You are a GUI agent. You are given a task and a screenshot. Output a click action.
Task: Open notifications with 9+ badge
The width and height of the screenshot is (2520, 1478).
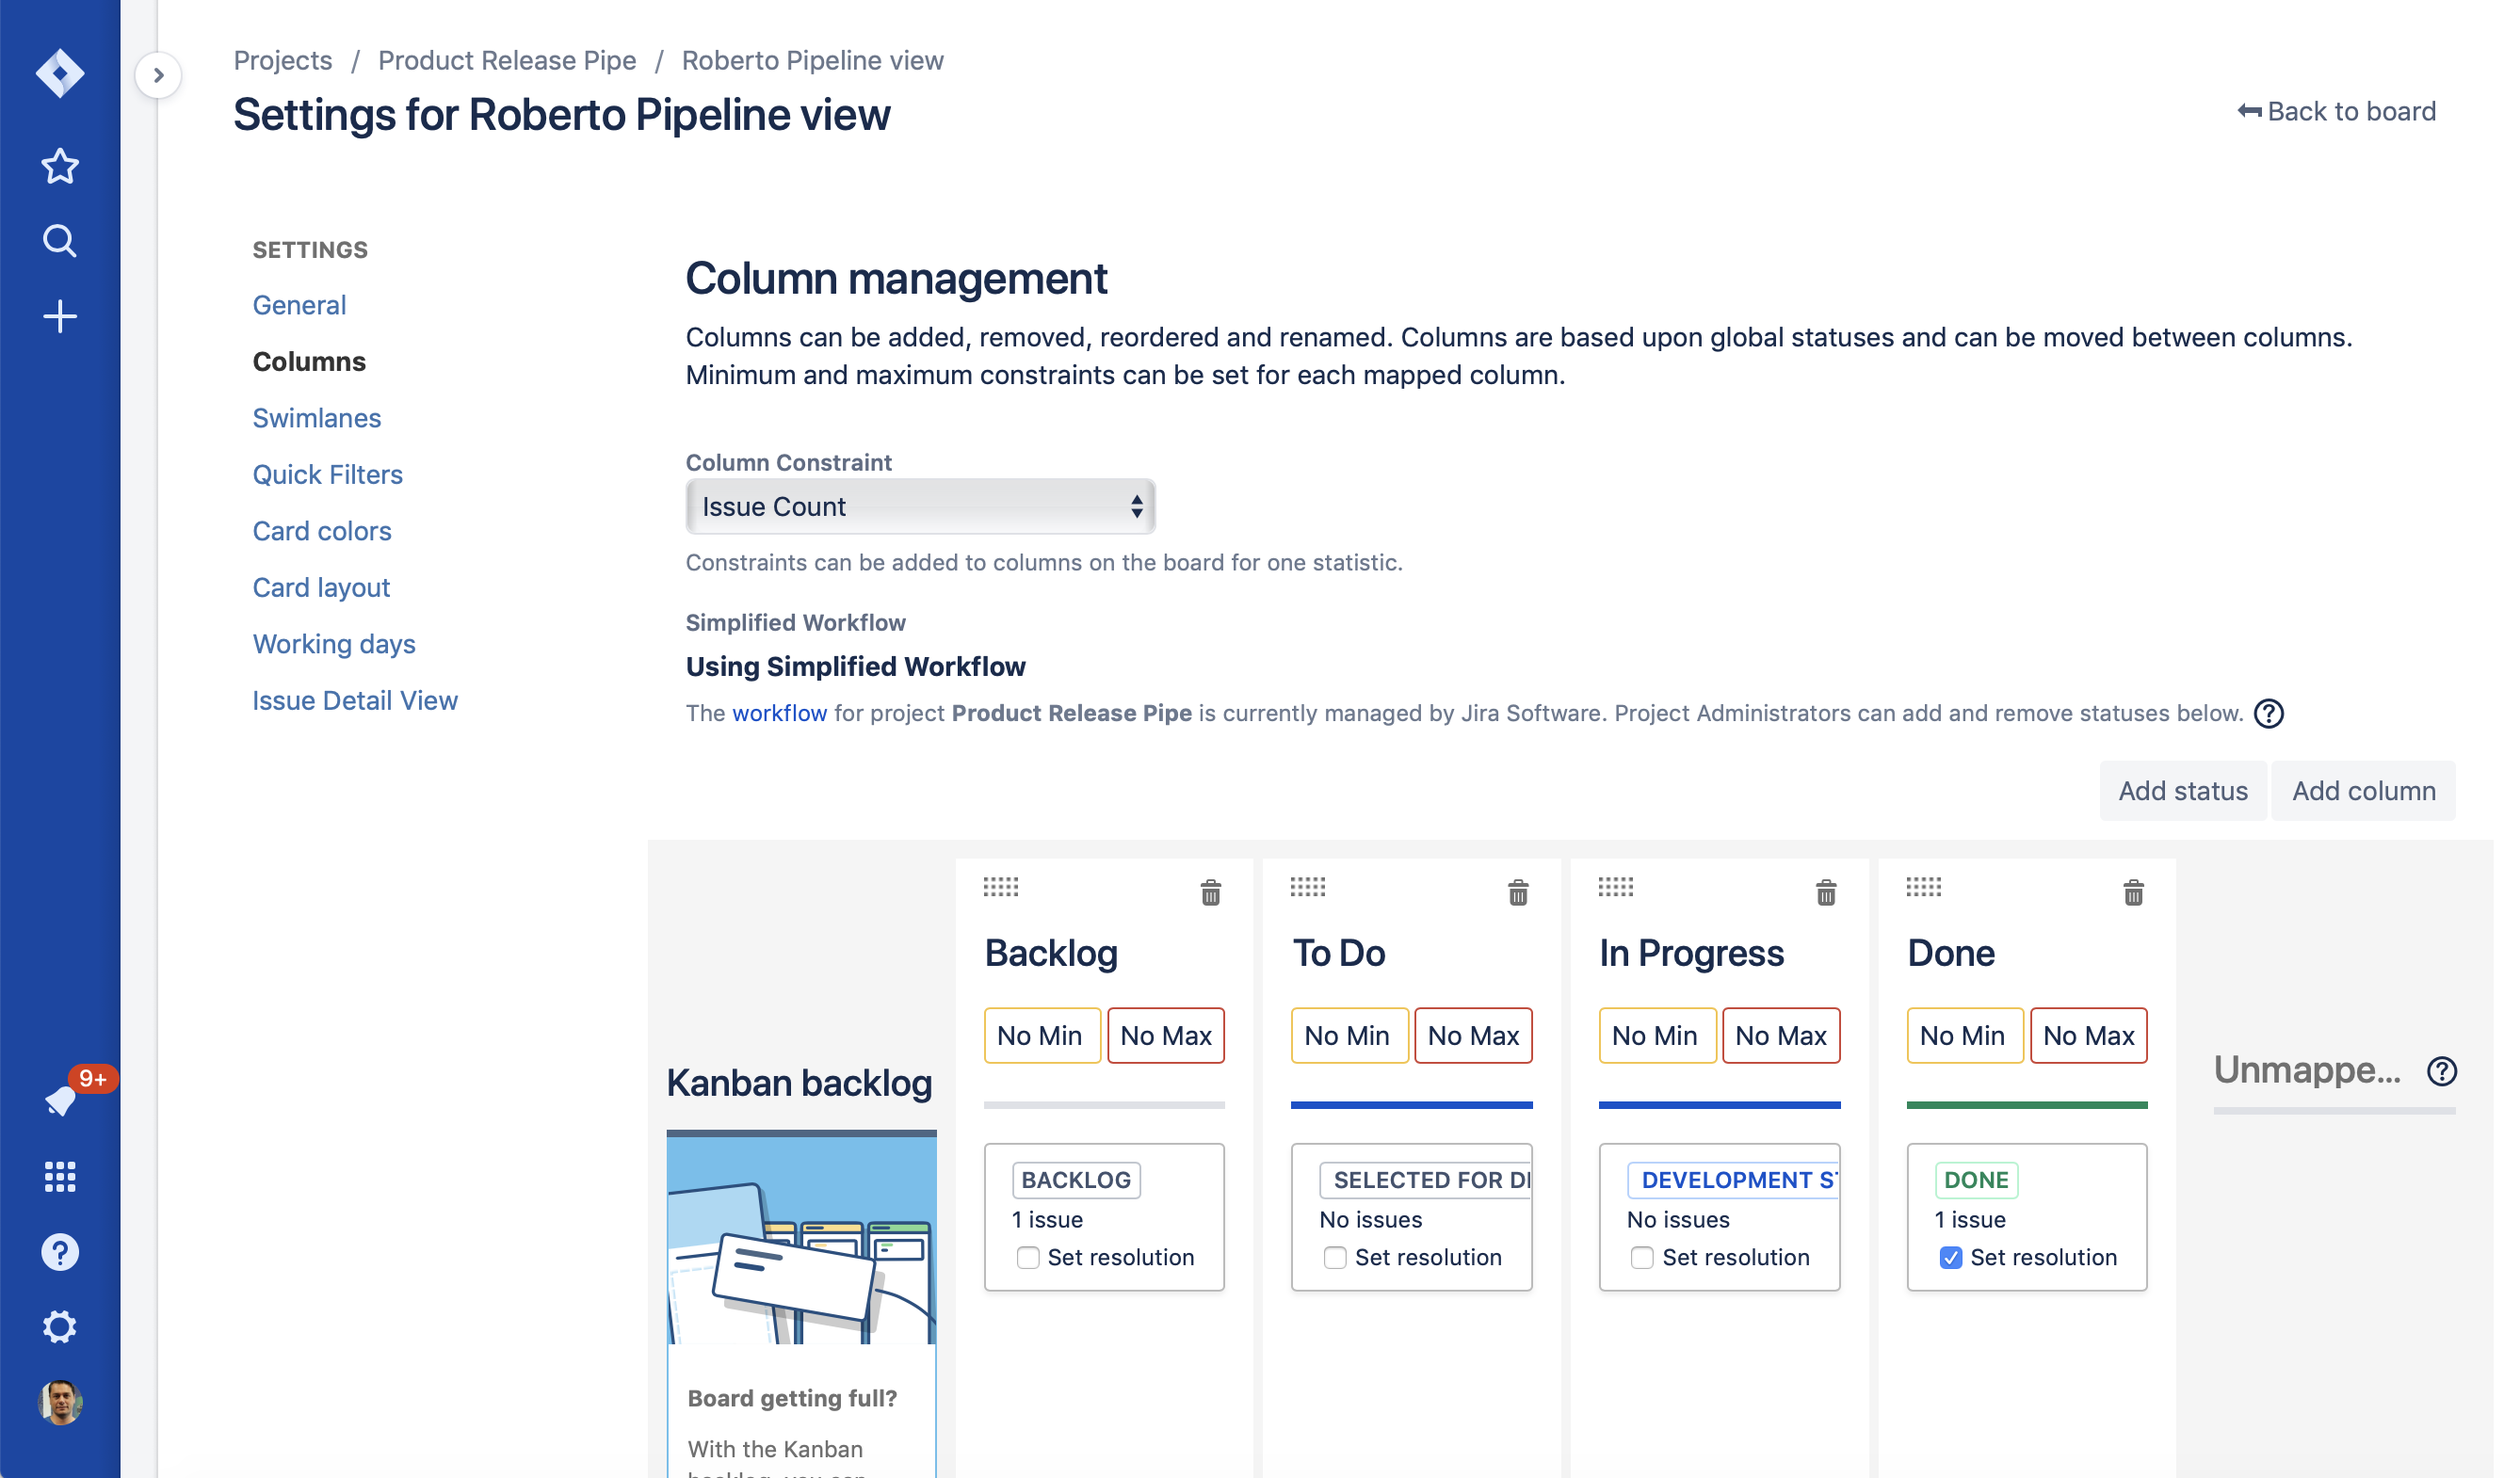click(x=62, y=1099)
